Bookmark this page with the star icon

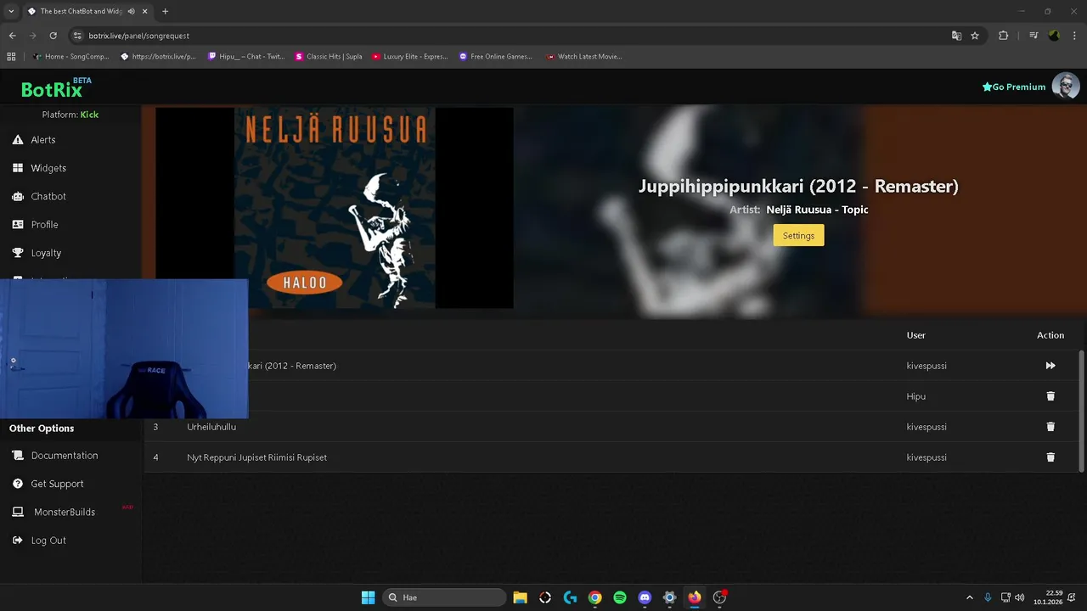975,36
